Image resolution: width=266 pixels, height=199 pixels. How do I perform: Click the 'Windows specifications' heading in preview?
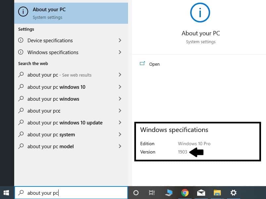(174, 130)
